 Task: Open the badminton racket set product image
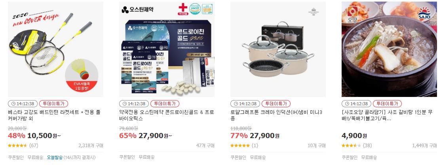pyautogui.click(x=55, y=49)
